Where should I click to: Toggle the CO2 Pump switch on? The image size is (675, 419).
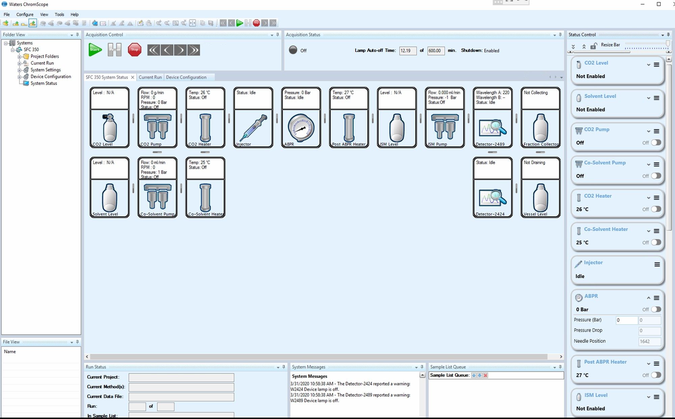click(656, 143)
